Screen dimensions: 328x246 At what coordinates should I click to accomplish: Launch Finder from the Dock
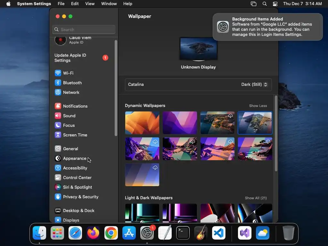point(39,233)
